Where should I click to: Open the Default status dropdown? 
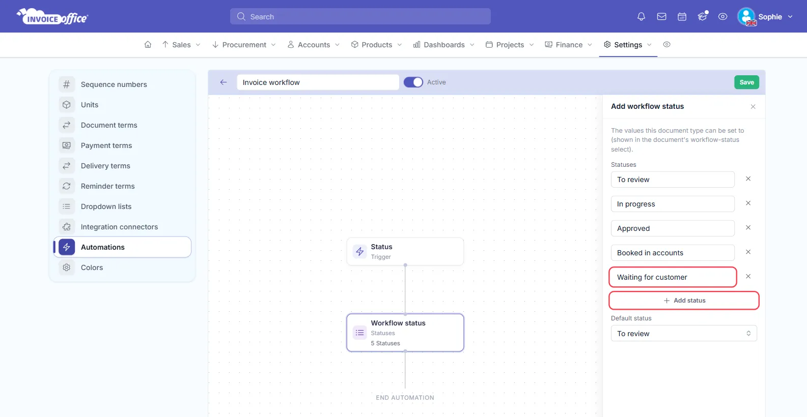684,333
